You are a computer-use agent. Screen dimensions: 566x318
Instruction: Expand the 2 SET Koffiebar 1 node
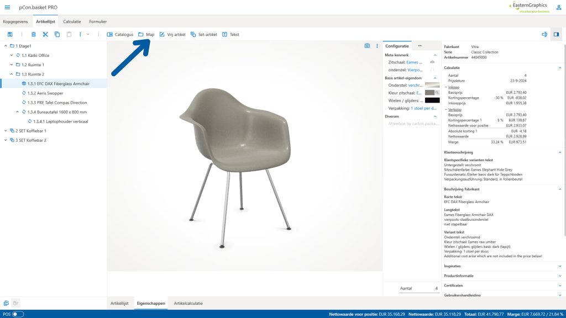[x=6, y=130]
